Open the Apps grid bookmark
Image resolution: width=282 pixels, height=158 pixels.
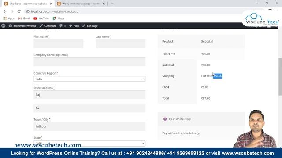tap(9, 18)
